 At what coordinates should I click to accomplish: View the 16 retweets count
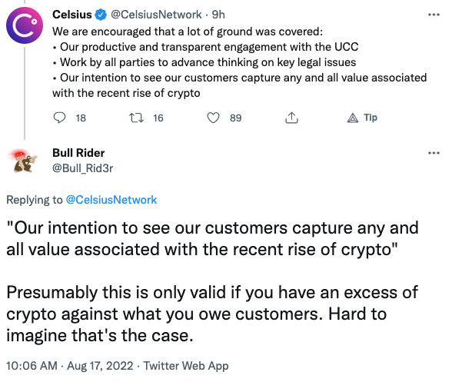(158, 118)
